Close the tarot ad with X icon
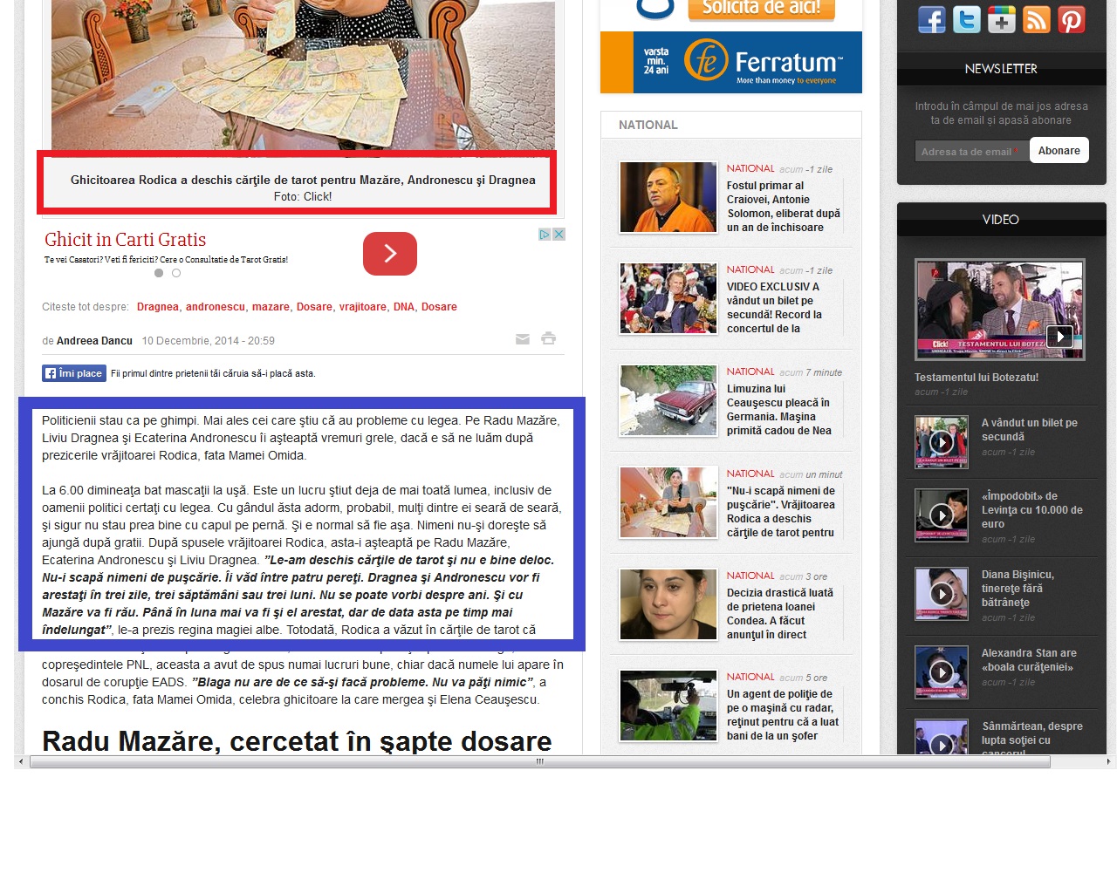This screenshot has width=1117, height=893. tap(559, 235)
